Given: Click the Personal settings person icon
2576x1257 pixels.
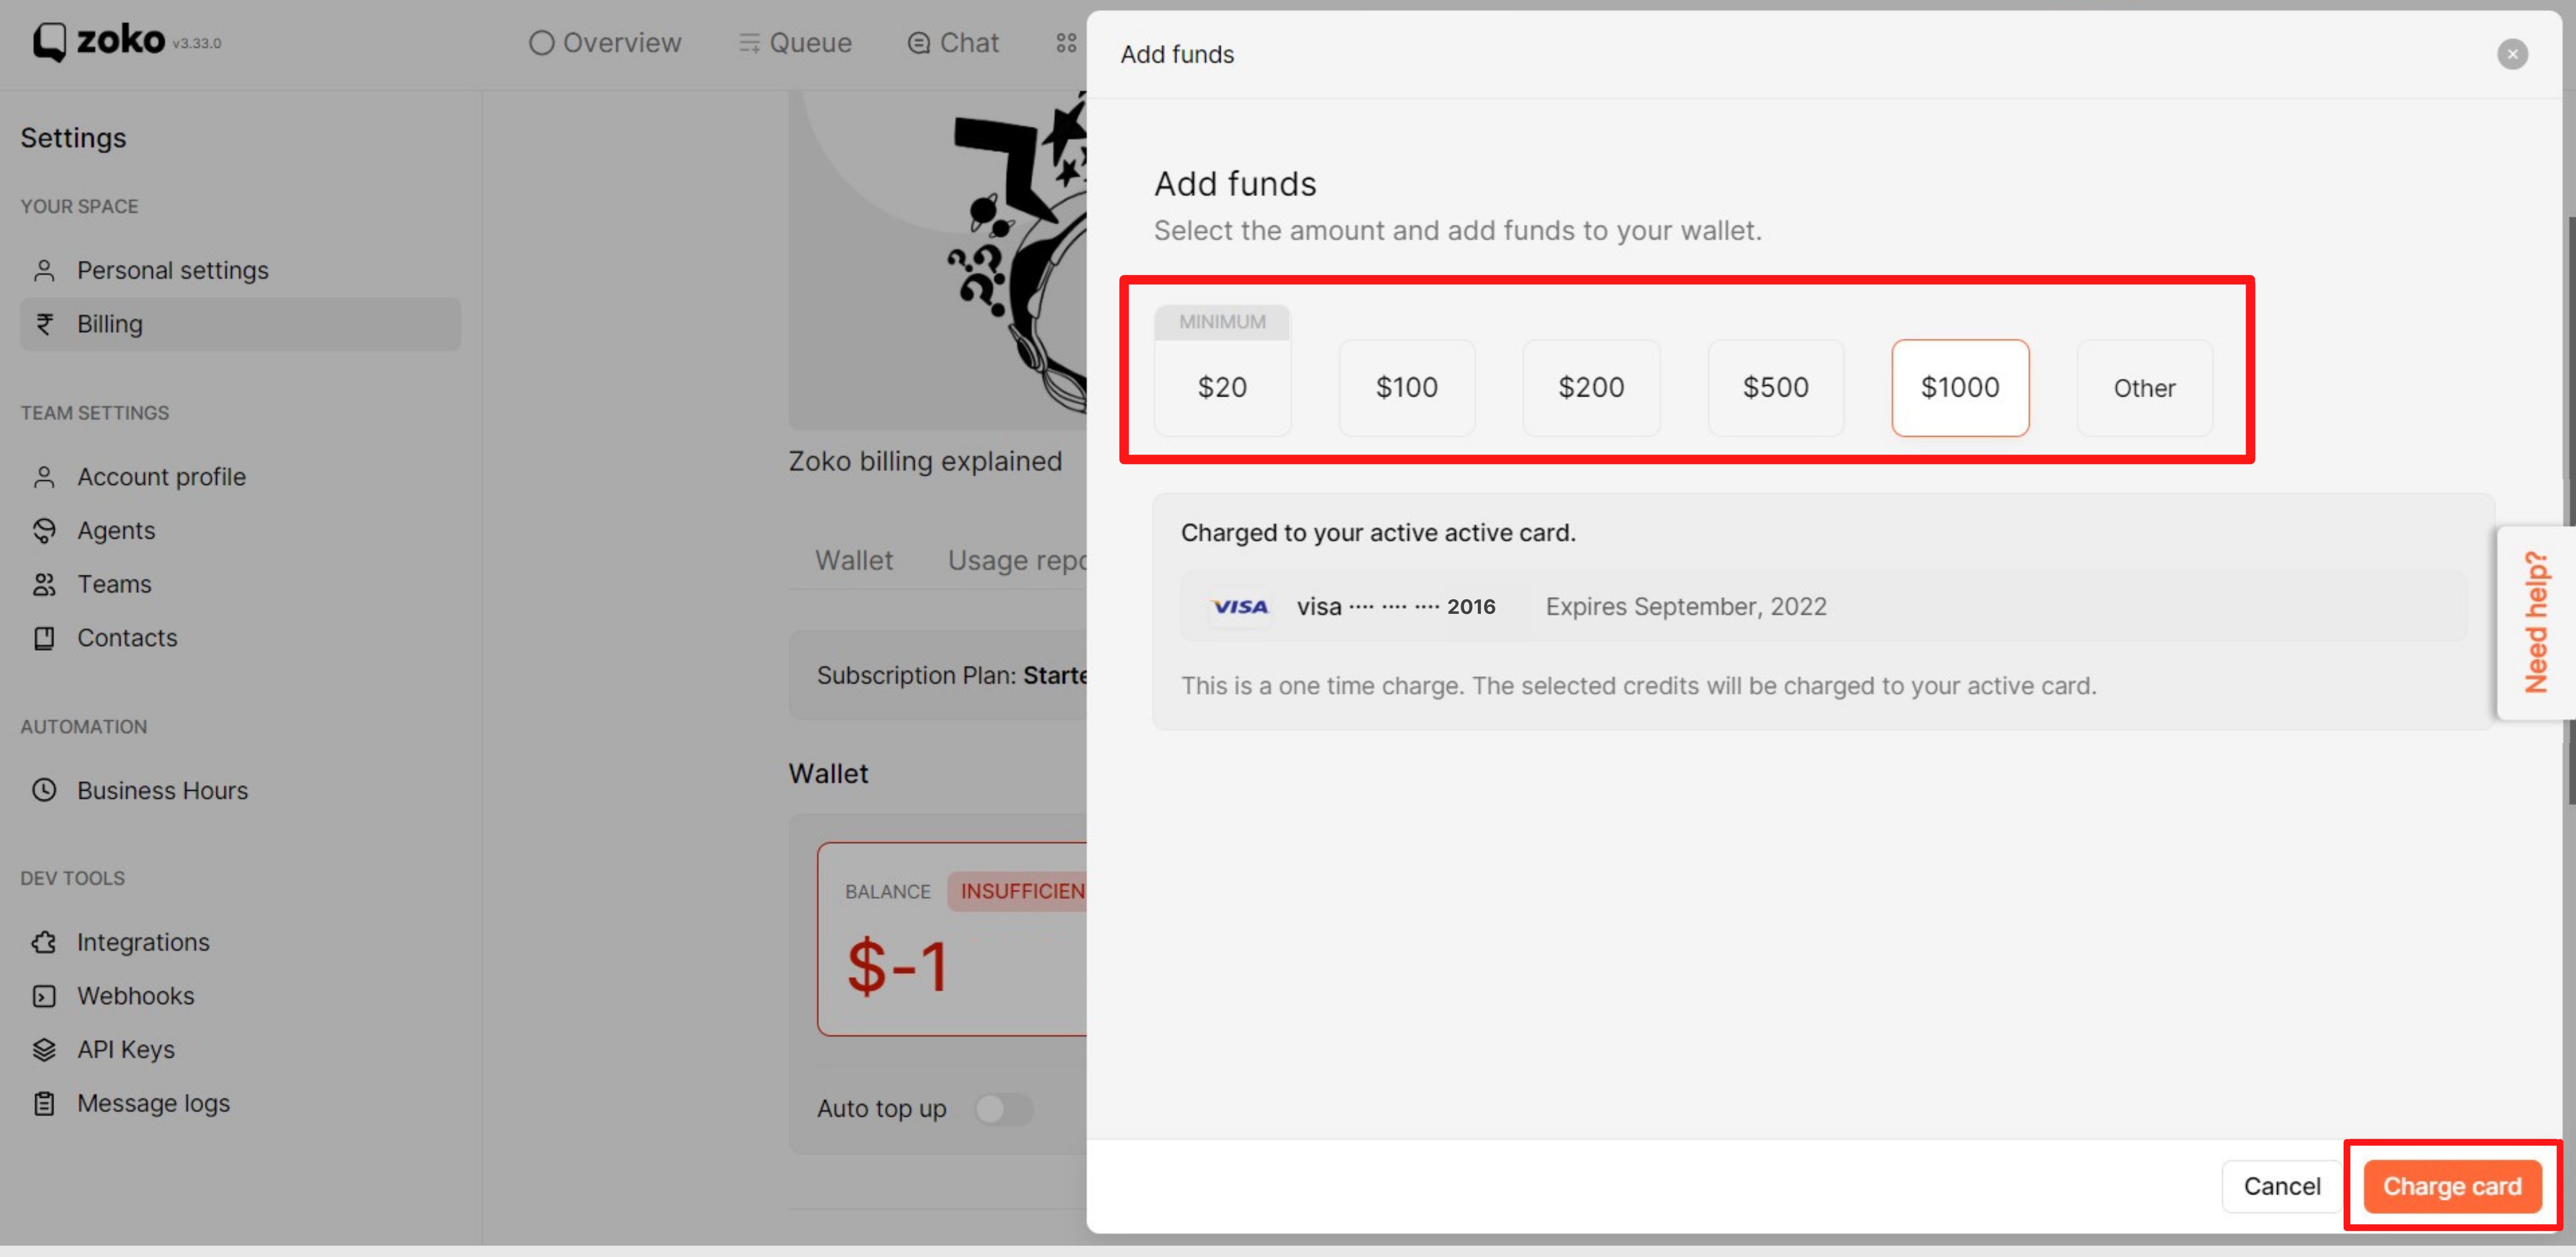Looking at the screenshot, I should (44, 271).
